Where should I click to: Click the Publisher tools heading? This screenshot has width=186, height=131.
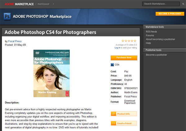point(153,50)
